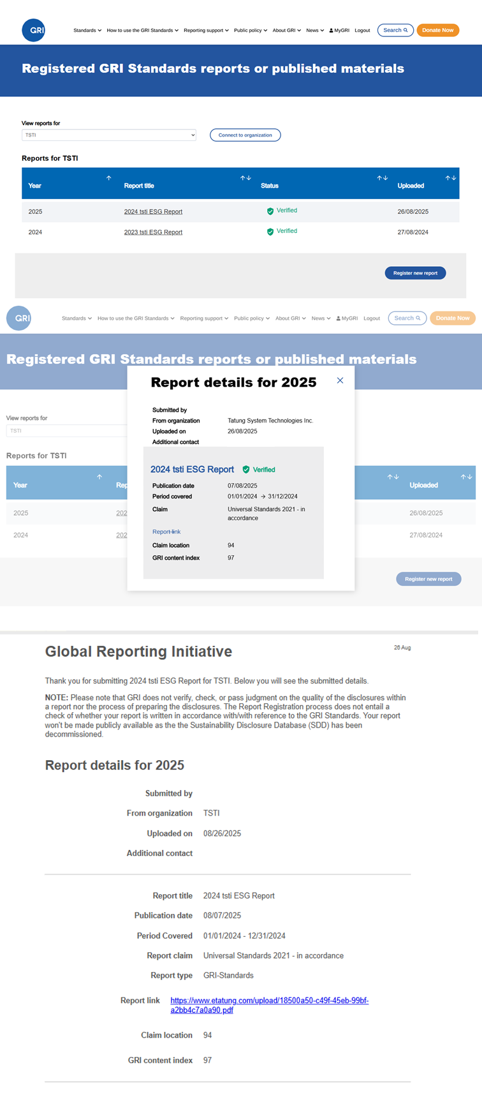Click 27/08/2024 uploaded cell in top table
This screenshot has width=482, height=1099.
(x=413, y=232)
